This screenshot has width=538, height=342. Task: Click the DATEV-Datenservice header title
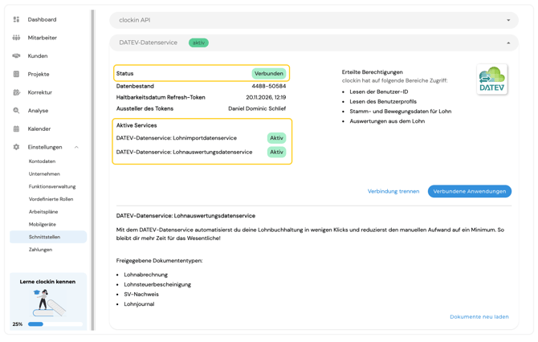pos(149,43)
